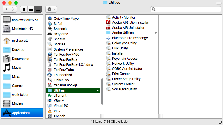223x125 pixels.
Task: Select the Utilities folder row
Action: click(x=73, y=90)
